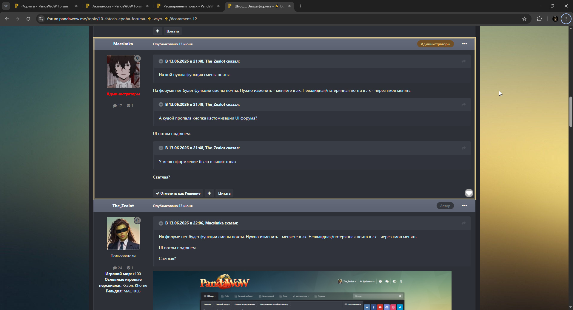Open the Chrome tab search dropdown
Image resolution: width=573 pixels, height=310 pixels.
6,6
